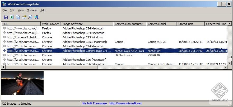Click the night photo thumbnail preview
This screenshot has width=233, height=107.
[22, 83]
